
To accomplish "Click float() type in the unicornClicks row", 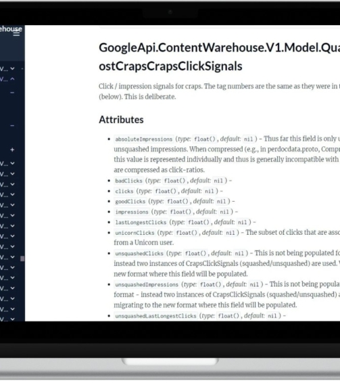I will [x=187, y=233].
